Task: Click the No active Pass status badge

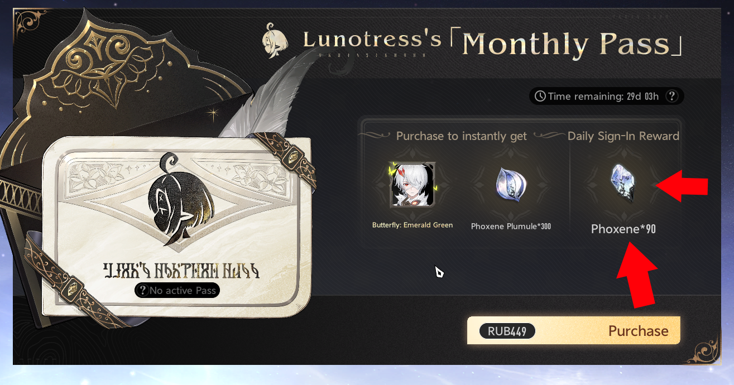Action: click(x=177, y=290)
